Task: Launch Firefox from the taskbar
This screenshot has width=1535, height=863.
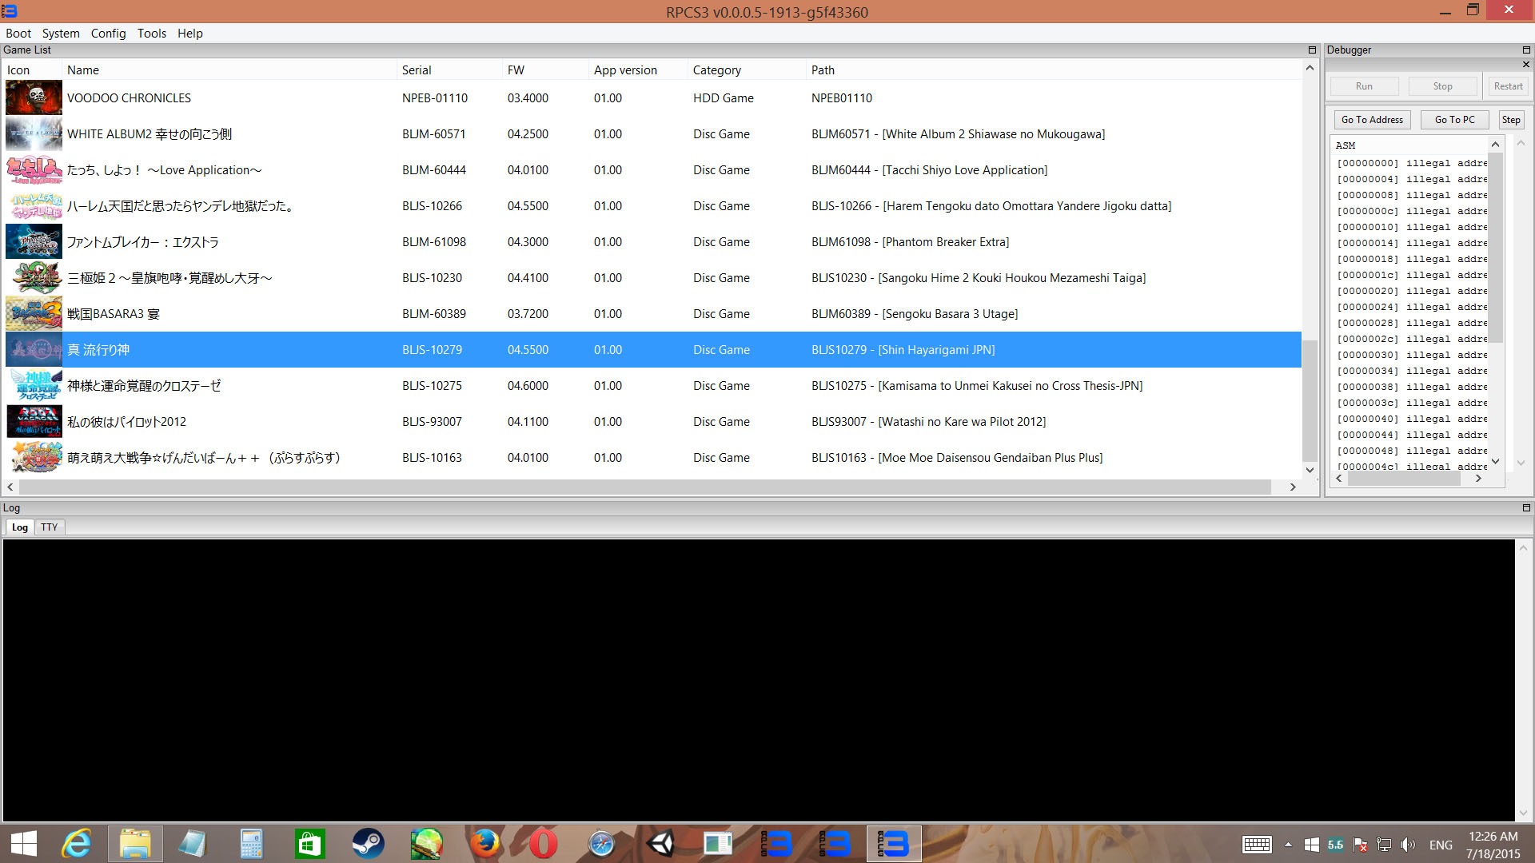Action: click(484, 844)
